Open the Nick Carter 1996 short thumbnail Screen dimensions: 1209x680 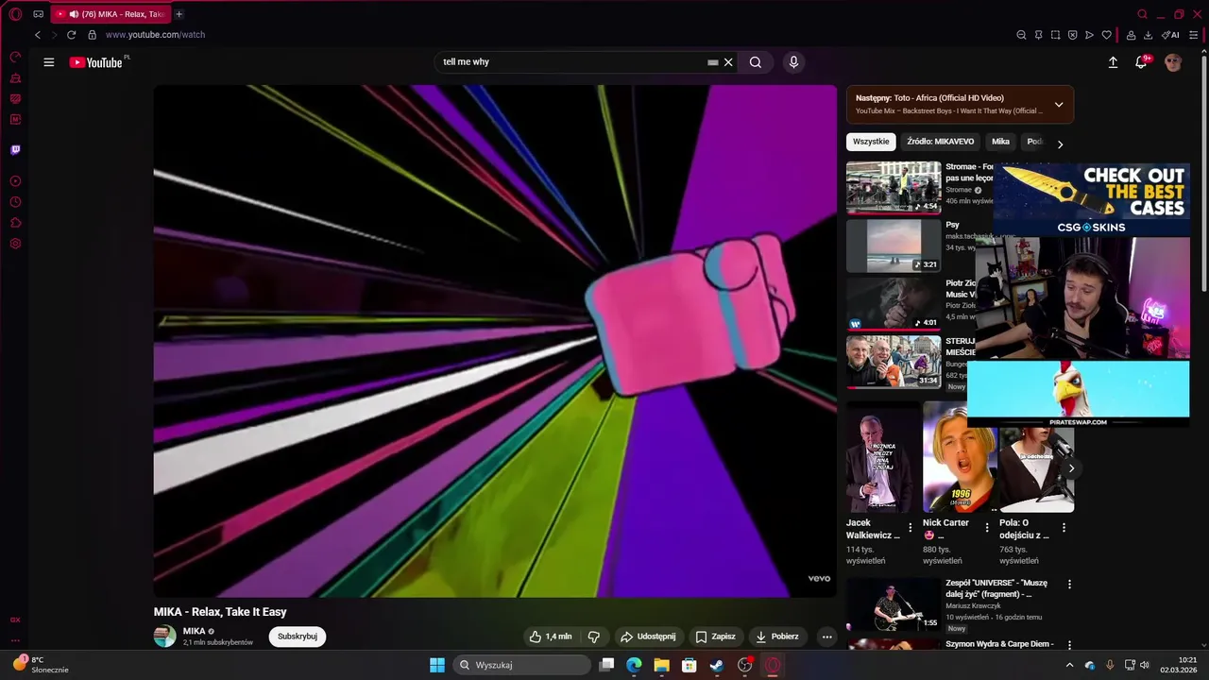point(960,456)
